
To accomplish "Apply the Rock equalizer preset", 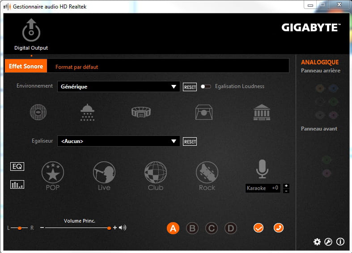I will (x=207, y=176).
